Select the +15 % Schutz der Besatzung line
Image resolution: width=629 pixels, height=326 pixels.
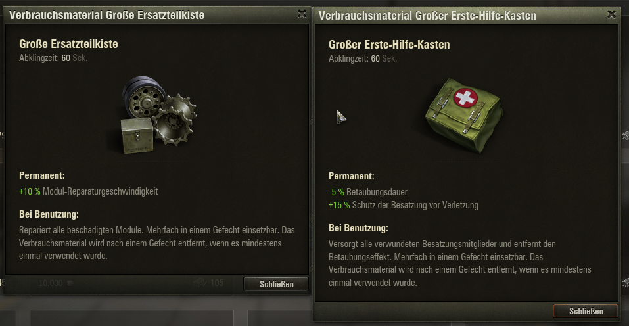tap(403, 205)
